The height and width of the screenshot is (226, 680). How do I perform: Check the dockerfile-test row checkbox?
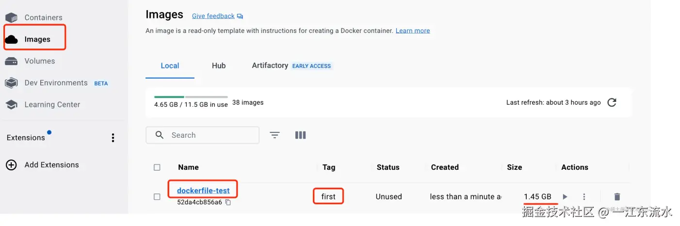[x=157, y=196]
